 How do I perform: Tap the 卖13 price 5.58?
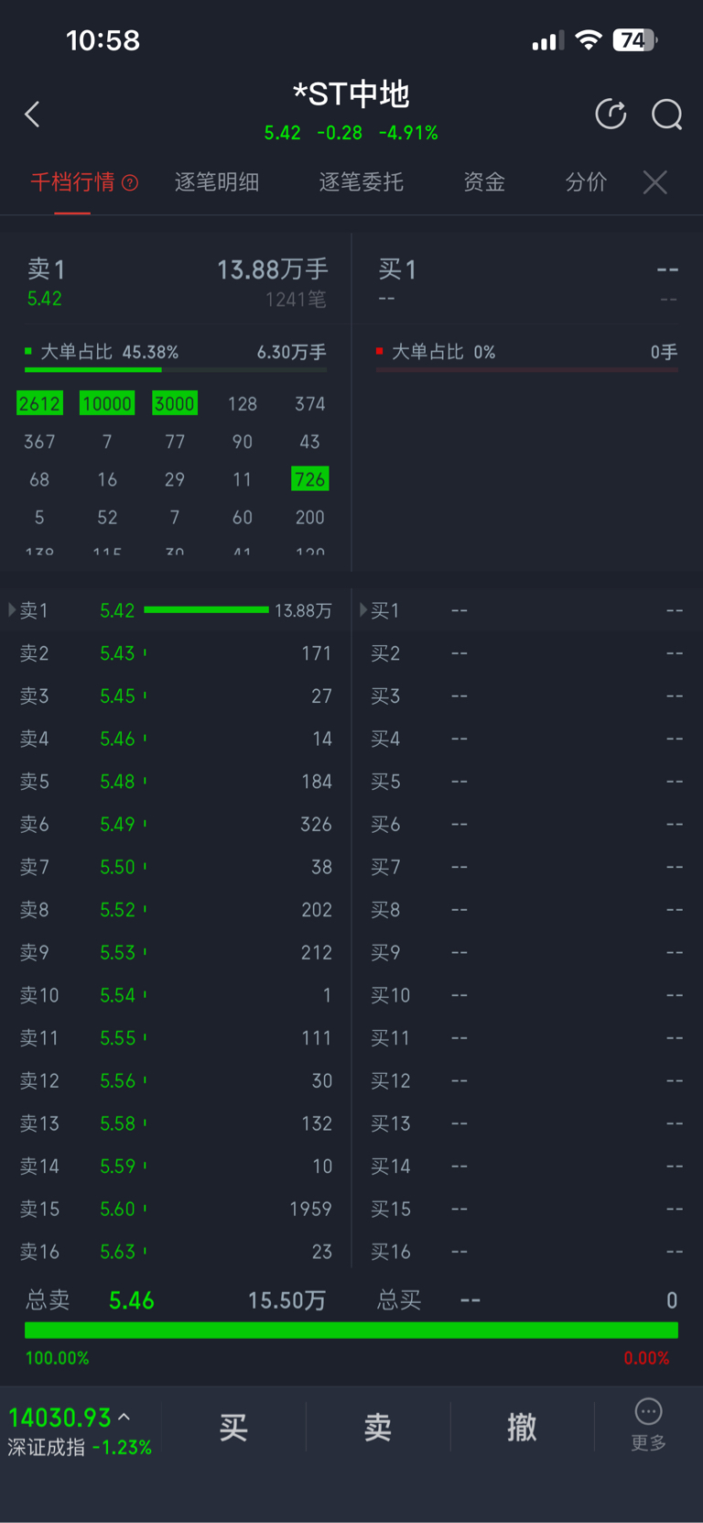coord(117,1123)
